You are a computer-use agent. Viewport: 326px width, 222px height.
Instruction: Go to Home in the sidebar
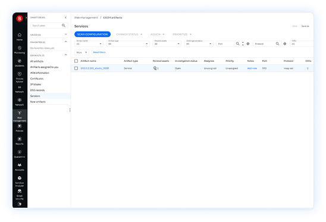pos(20,37)
